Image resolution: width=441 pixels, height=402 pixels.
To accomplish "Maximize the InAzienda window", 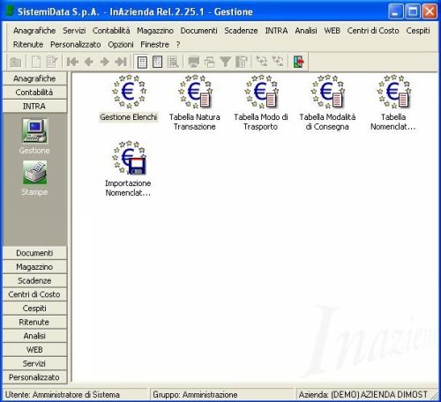I will point(413,11).
